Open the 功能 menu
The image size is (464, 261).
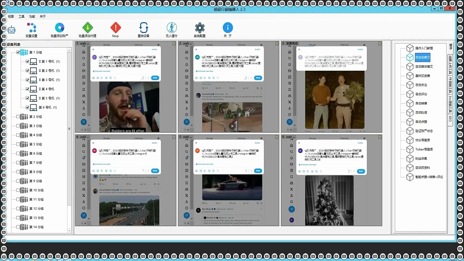pos(32,16)
